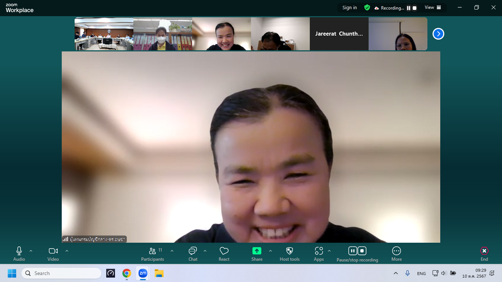Image resolution: width=502 pixels, height=282 pixels.
Task: Click the red End meeting button
Action: 484,254
